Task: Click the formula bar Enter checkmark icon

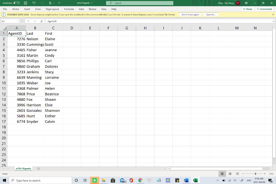Action: point(35,21)
